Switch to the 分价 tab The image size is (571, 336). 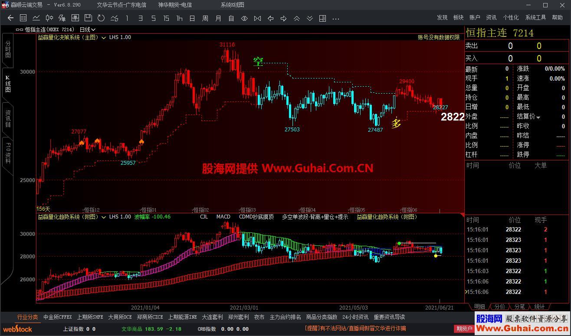(x=499, y=306)
